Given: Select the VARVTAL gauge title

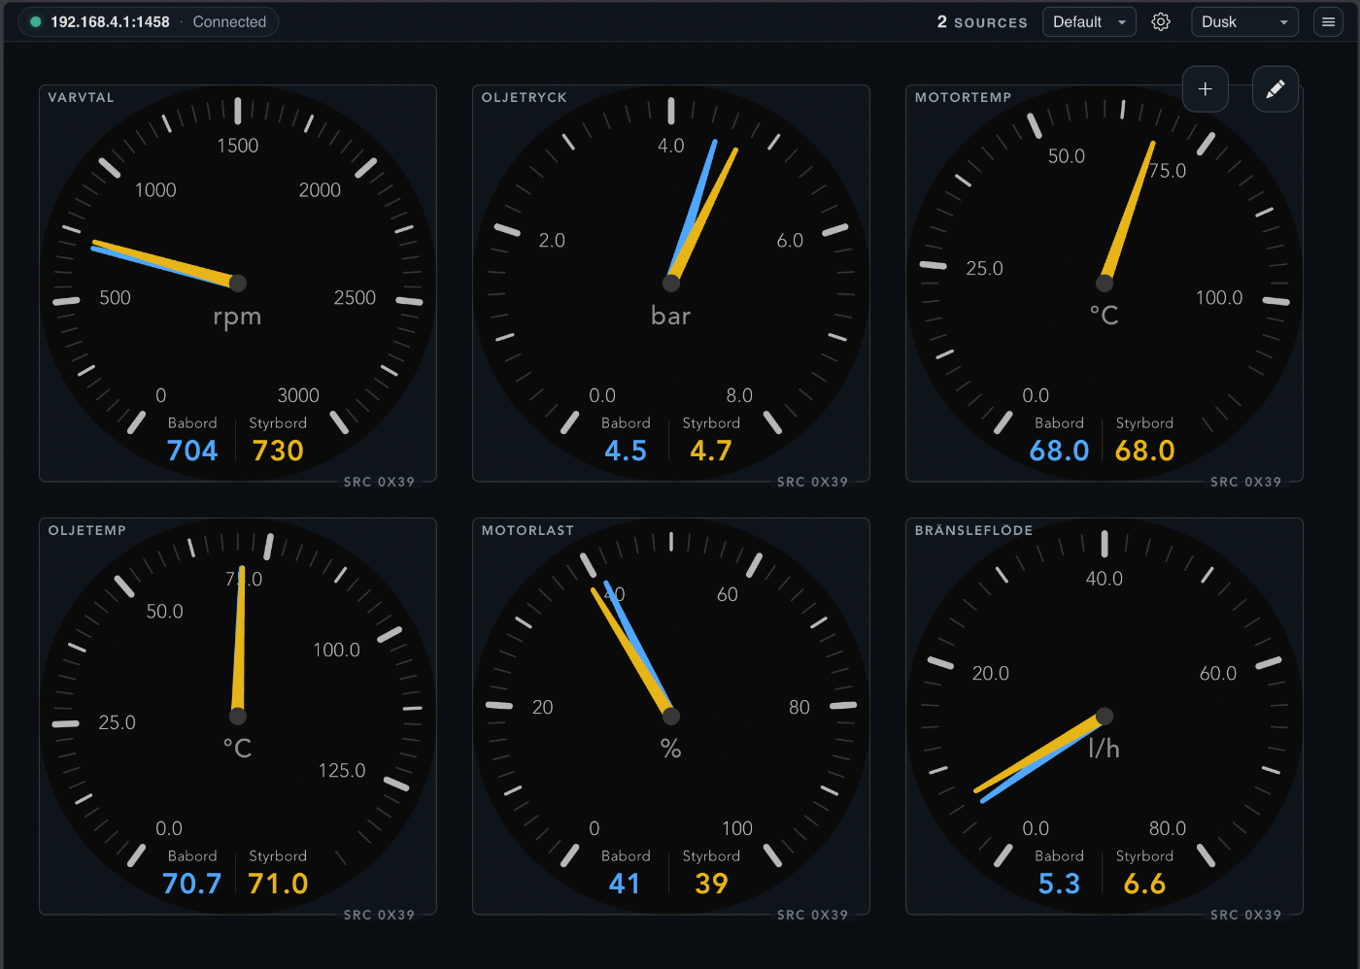Looking at the screenshot, I should (82, 97).
